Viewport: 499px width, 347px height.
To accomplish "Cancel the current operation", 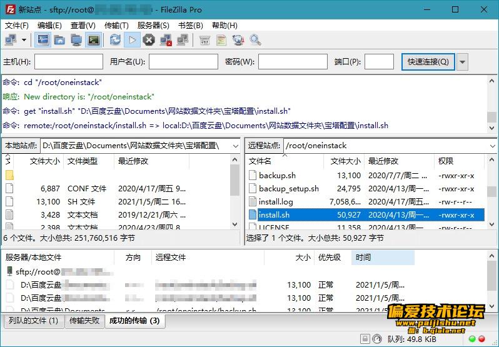I will tap(149, 40).
